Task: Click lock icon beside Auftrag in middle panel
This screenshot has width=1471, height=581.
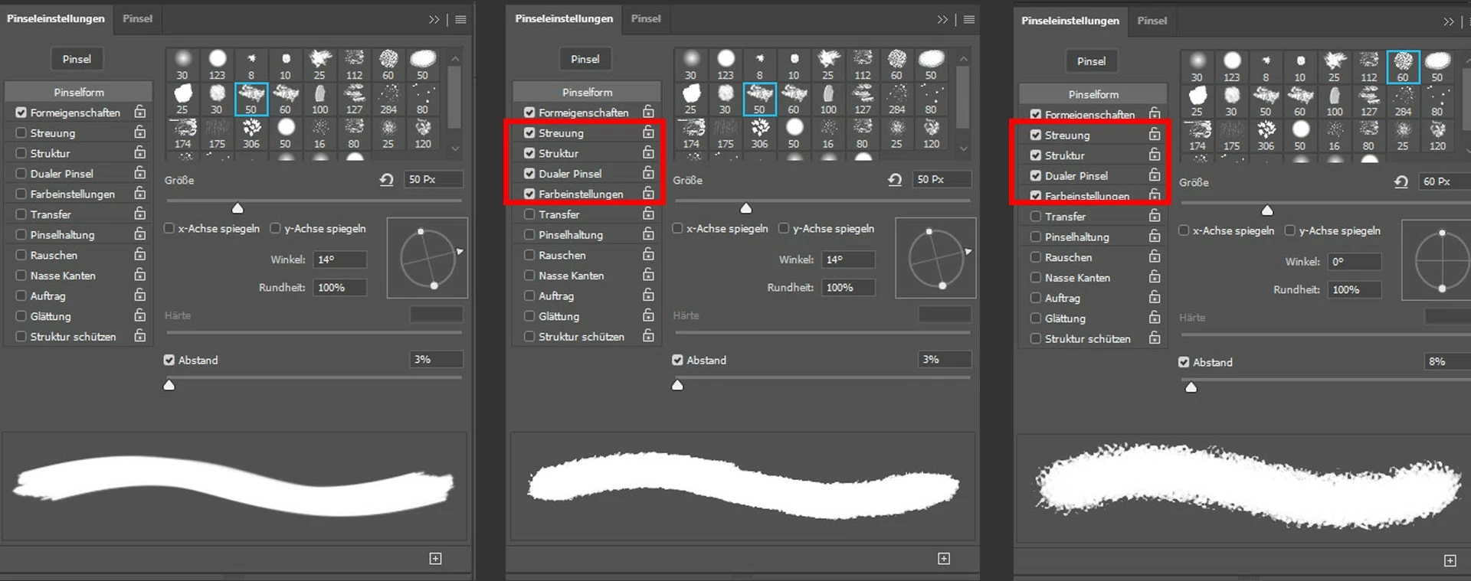Action: [x=648, y=295]
